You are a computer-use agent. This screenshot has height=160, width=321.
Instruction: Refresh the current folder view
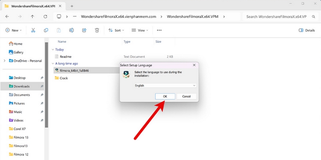45,16
